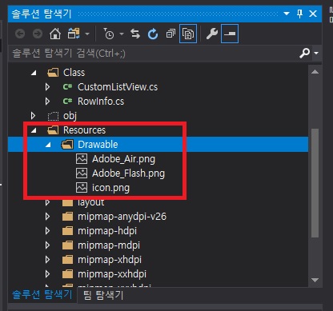Expand the obj folder
The image size is (333, 311).
click(x=33, y=116)
